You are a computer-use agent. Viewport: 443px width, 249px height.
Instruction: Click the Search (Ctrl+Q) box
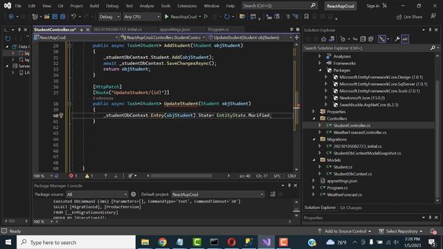pos(280,6)
